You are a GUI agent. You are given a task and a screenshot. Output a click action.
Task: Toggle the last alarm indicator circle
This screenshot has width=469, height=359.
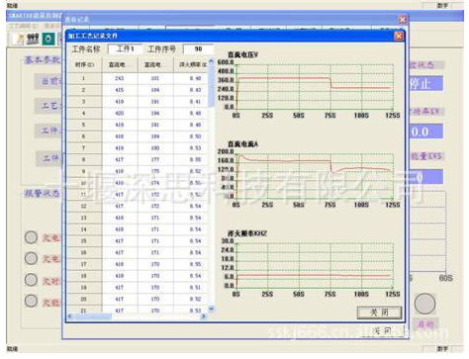point(31,301)
